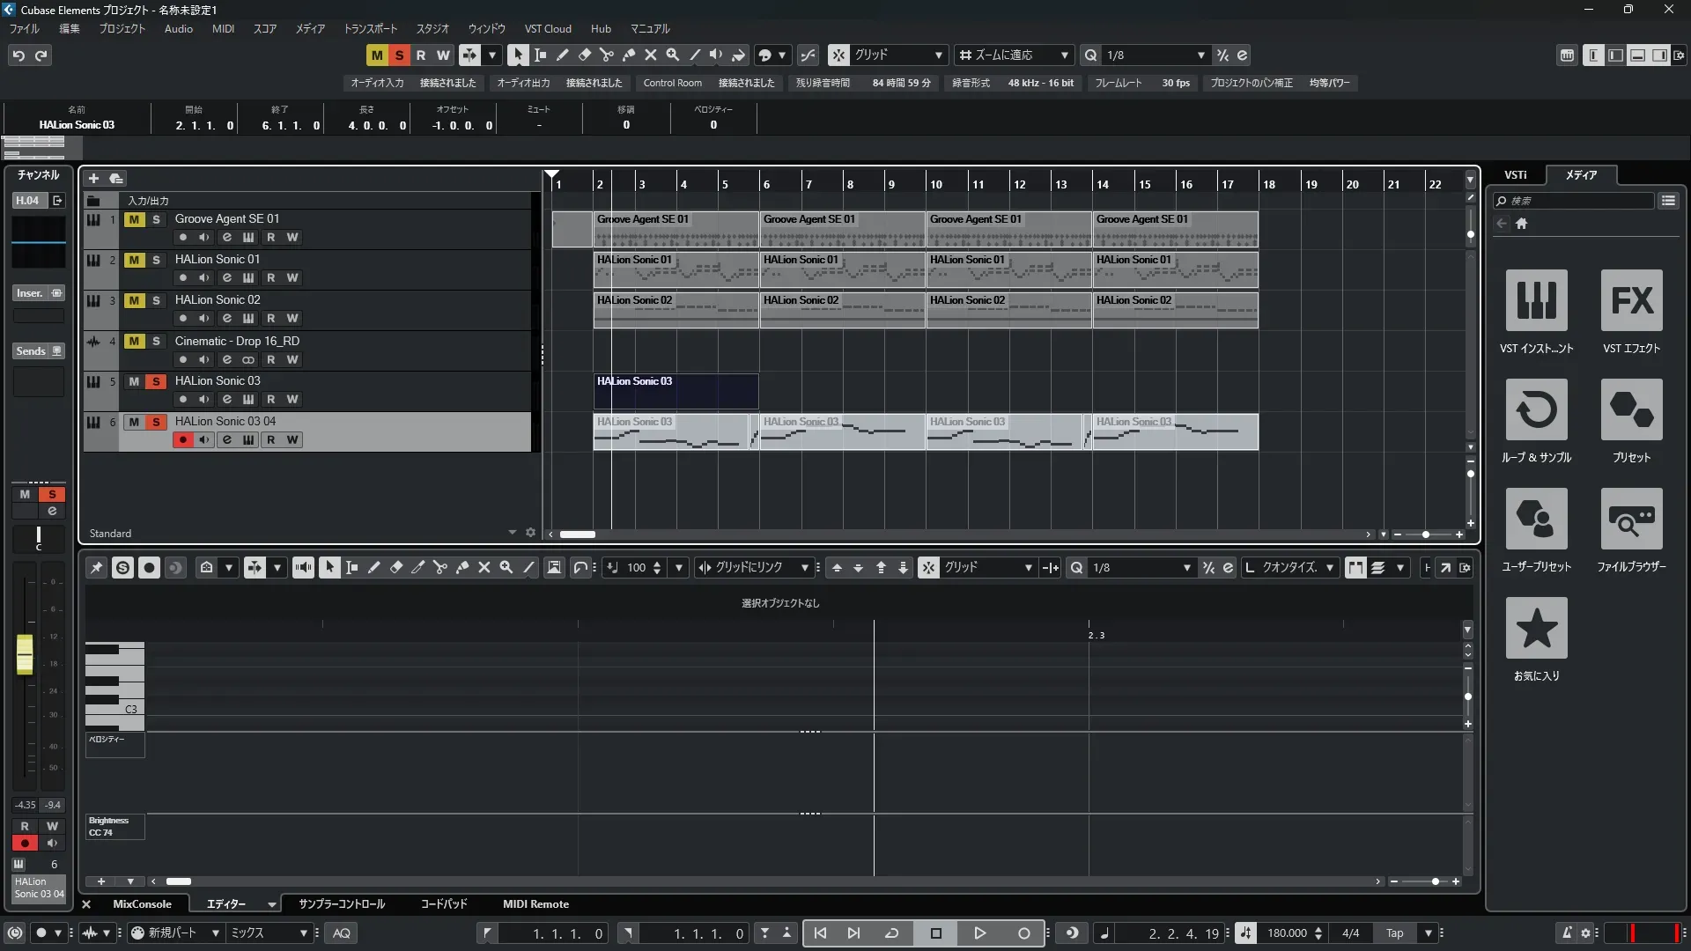Select the Eraser tool in main toolbar
1691x951 pixels.
tap(585, 55)
